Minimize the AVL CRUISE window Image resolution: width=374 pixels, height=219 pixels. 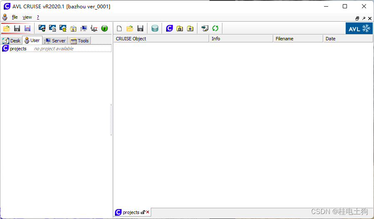326,6
